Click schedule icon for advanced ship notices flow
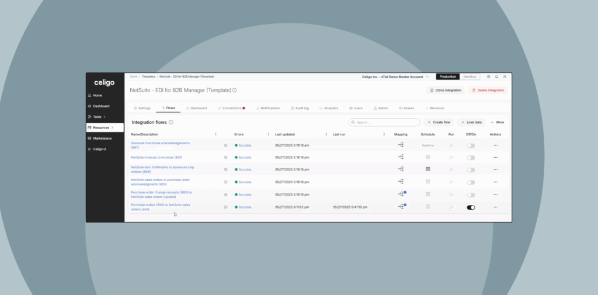This screenshot has height=295, width=598. (427, 169)
